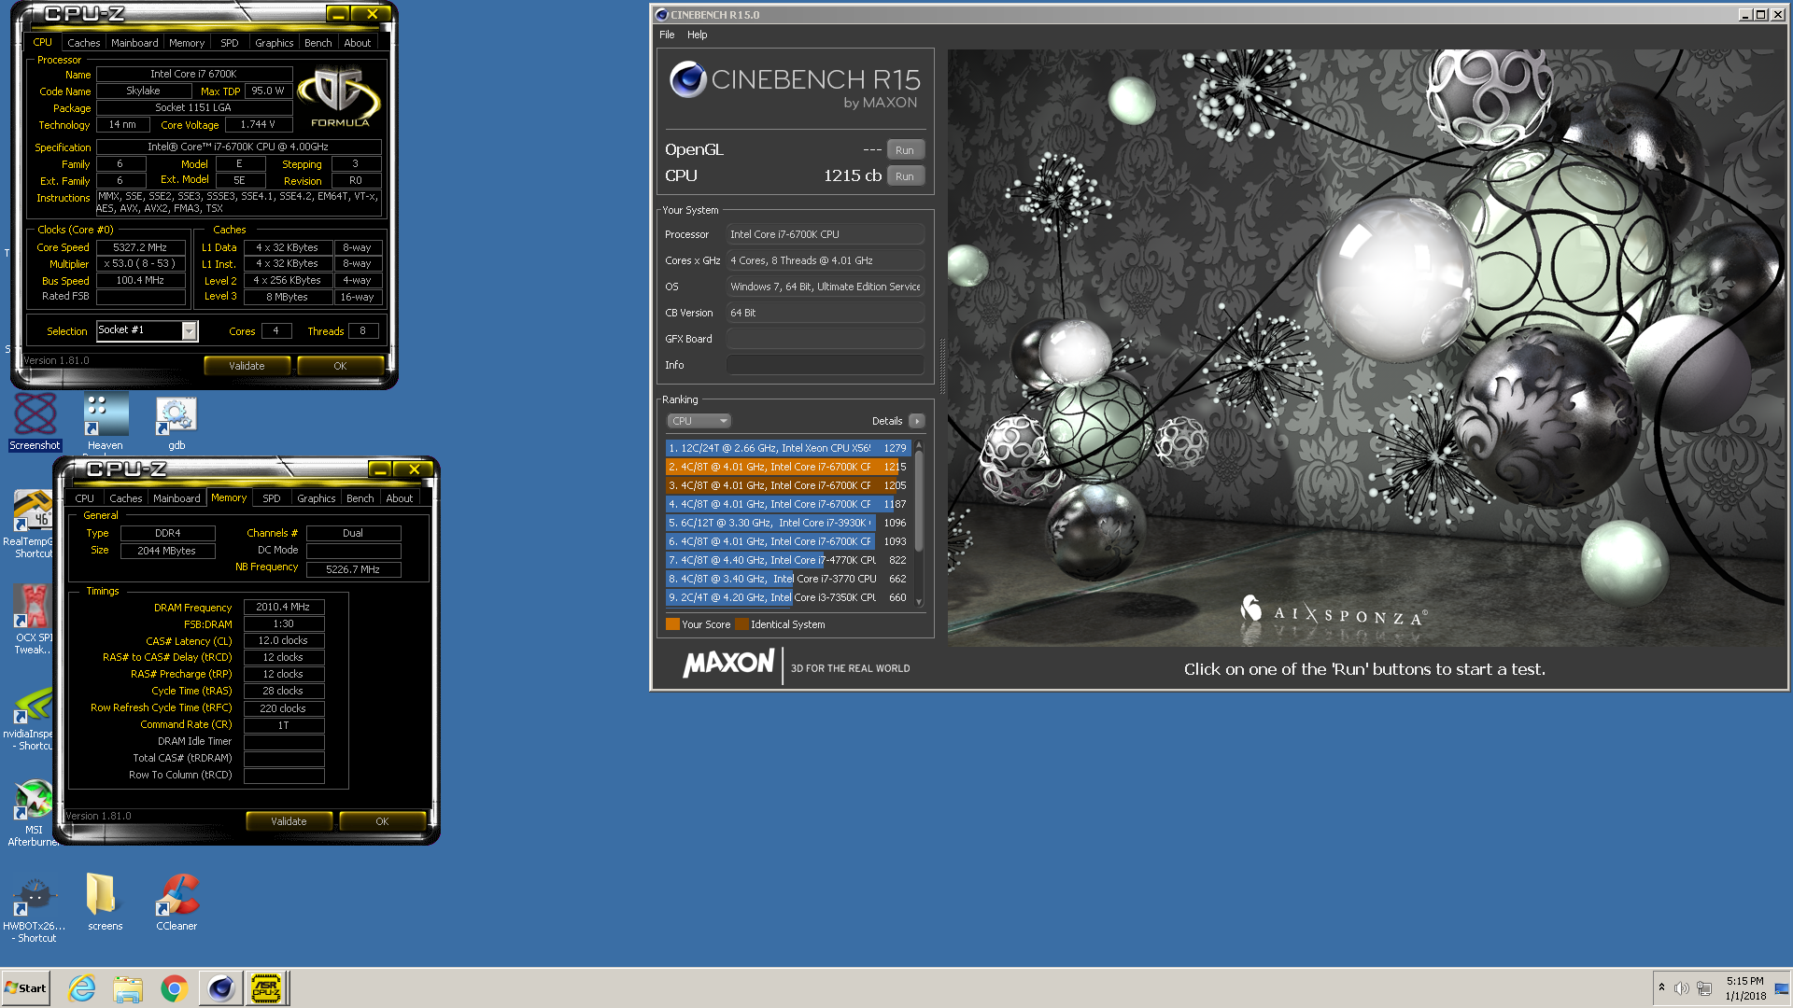Run the OpenGL test in Cinebench
The width and height of the screenshot is (1793, 1008).
[x=905, y=150]
